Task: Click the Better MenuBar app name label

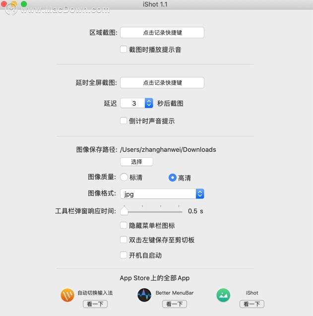Action: click(x=175, y=293)
